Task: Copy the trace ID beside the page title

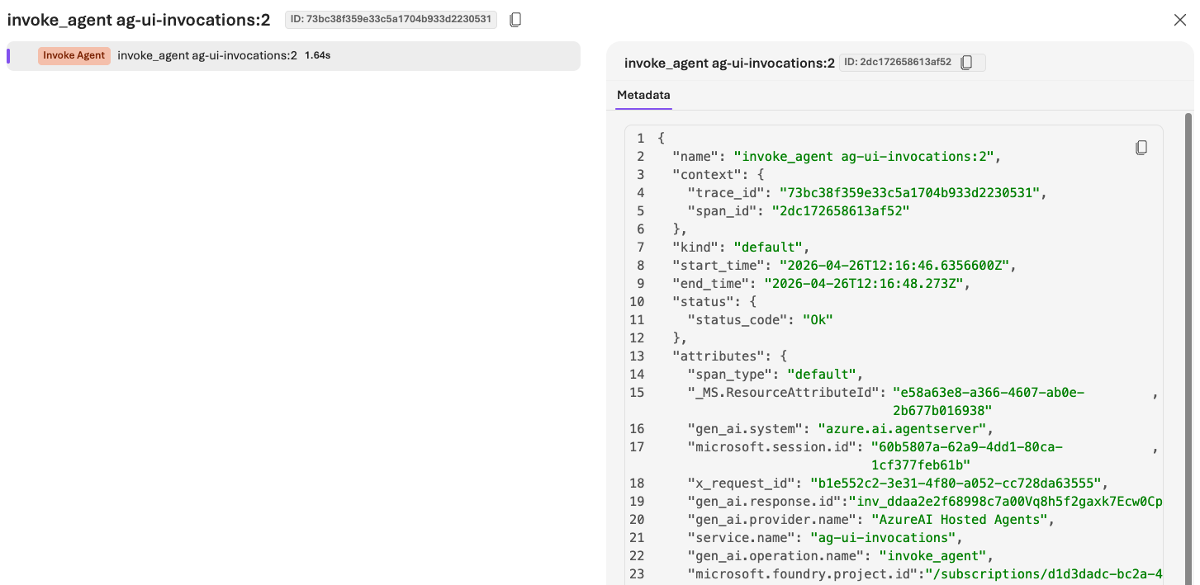Action: (515, 20)
